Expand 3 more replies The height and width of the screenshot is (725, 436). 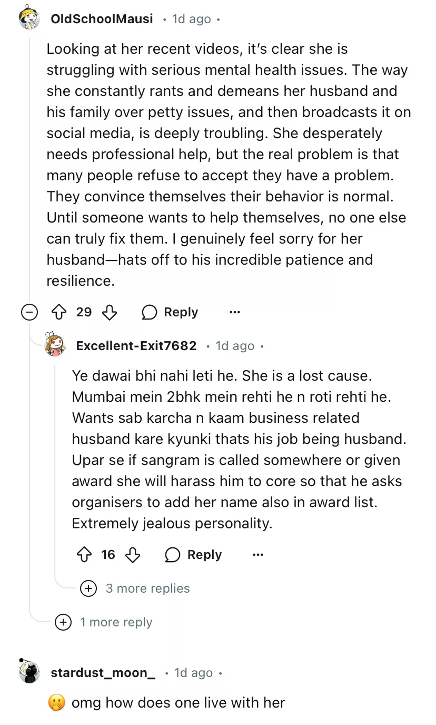click(88, 588)
